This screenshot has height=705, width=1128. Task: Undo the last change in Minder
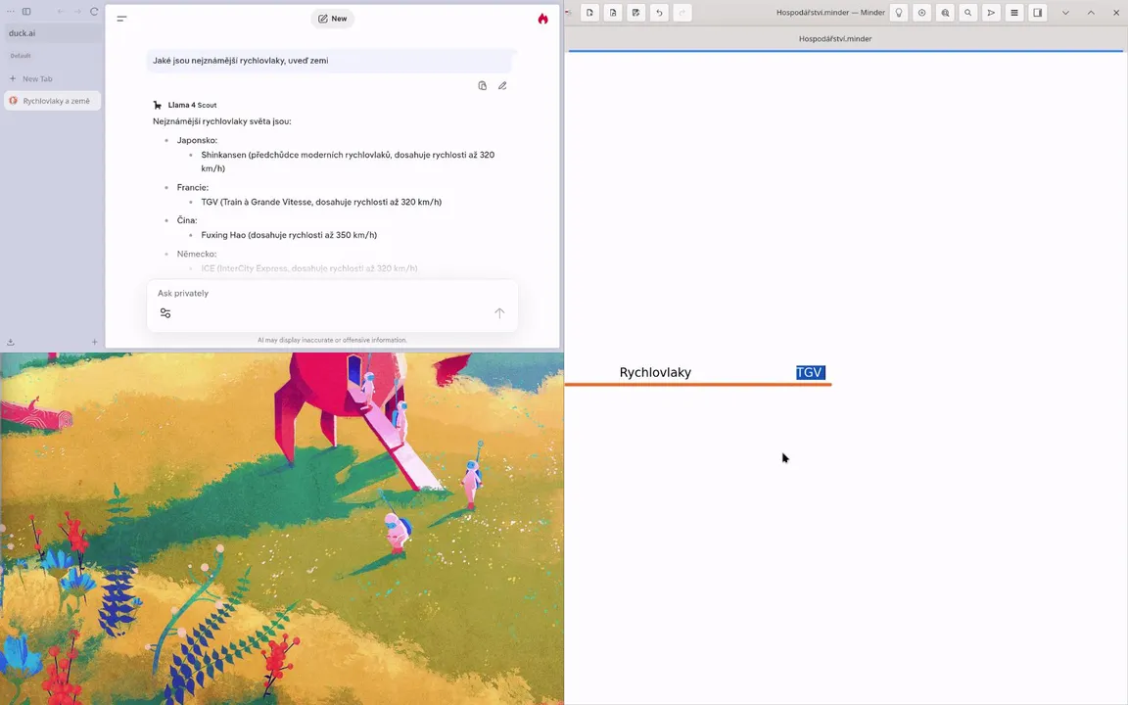(659, 13)
